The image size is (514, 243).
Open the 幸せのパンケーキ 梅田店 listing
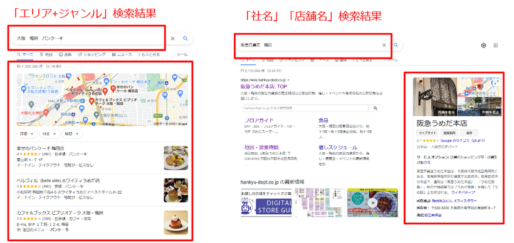pyautogui.click(x=41, y=148)
